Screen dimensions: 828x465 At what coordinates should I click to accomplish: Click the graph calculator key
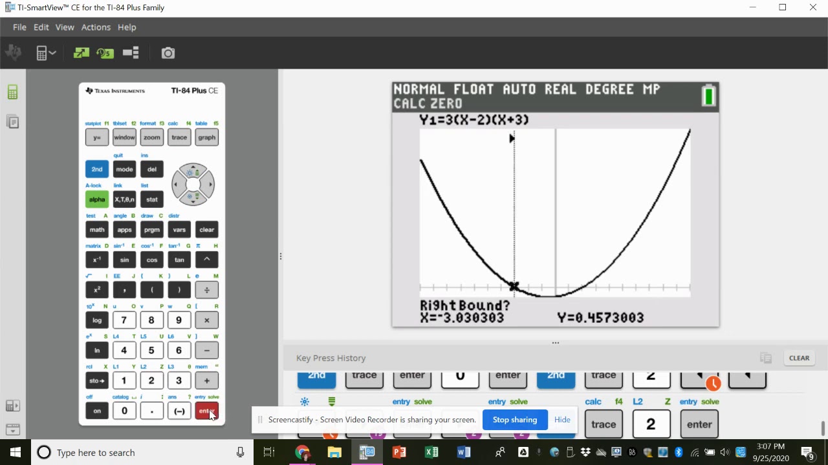[x=207, y=137]
